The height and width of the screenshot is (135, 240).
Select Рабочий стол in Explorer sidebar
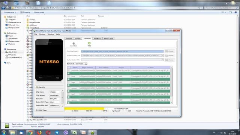click(14, 25)
